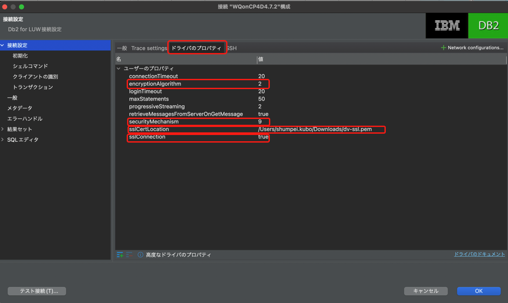Confirm with the OK button

tap(479, 291)
